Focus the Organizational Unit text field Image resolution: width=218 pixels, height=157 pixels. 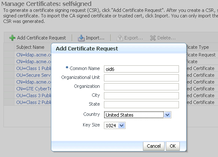(141, 78)
